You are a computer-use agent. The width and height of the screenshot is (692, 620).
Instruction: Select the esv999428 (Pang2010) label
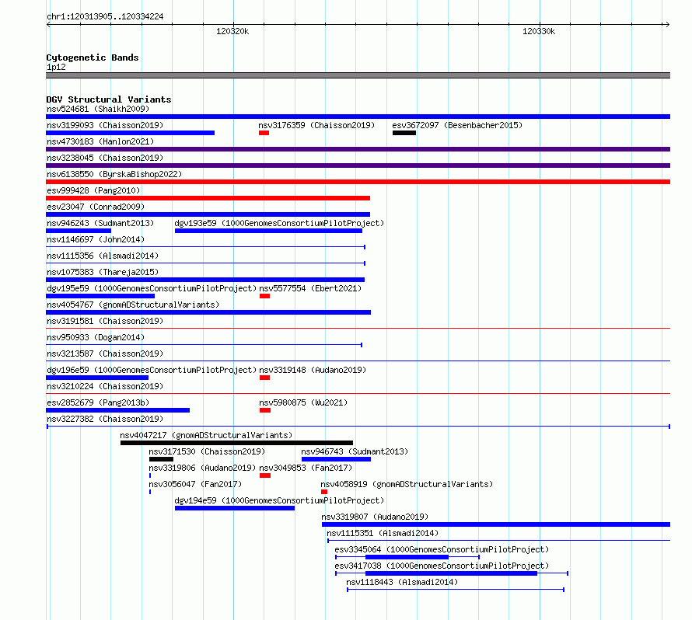(x=93, y=190)
